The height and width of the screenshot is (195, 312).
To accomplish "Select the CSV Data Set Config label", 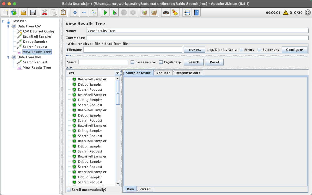I will 38,31.
